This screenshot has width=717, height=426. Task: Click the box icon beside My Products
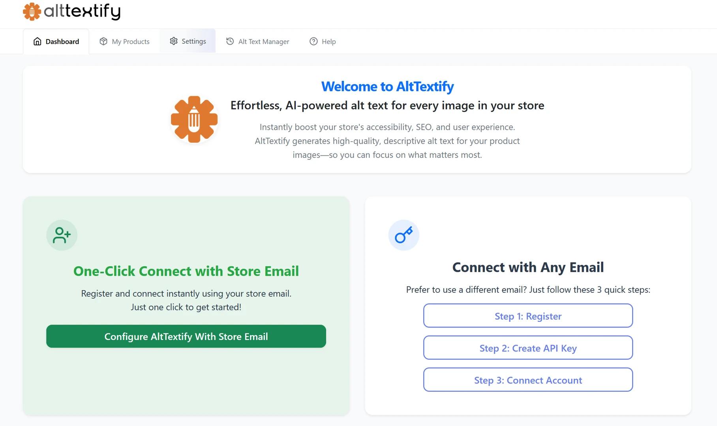(103, 41)
